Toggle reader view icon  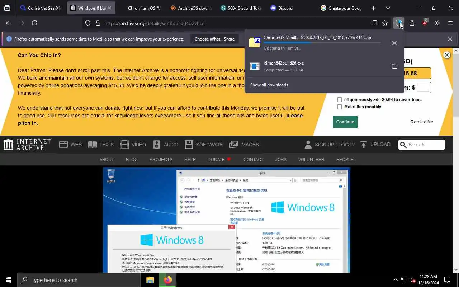coord(374,23)
